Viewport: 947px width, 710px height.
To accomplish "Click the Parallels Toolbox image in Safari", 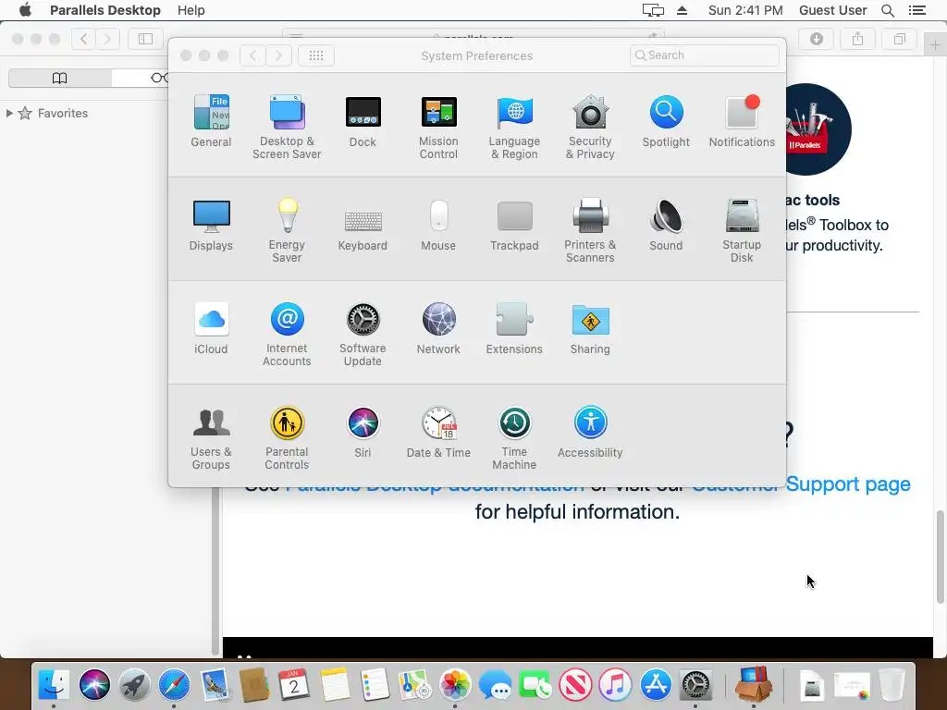I will (x=818, y=129).
